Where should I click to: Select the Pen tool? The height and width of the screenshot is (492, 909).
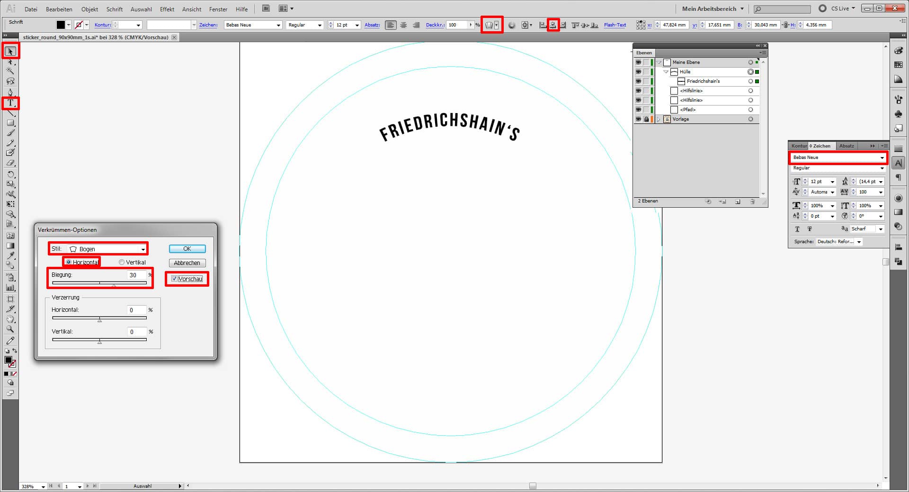tap(10, 92)
